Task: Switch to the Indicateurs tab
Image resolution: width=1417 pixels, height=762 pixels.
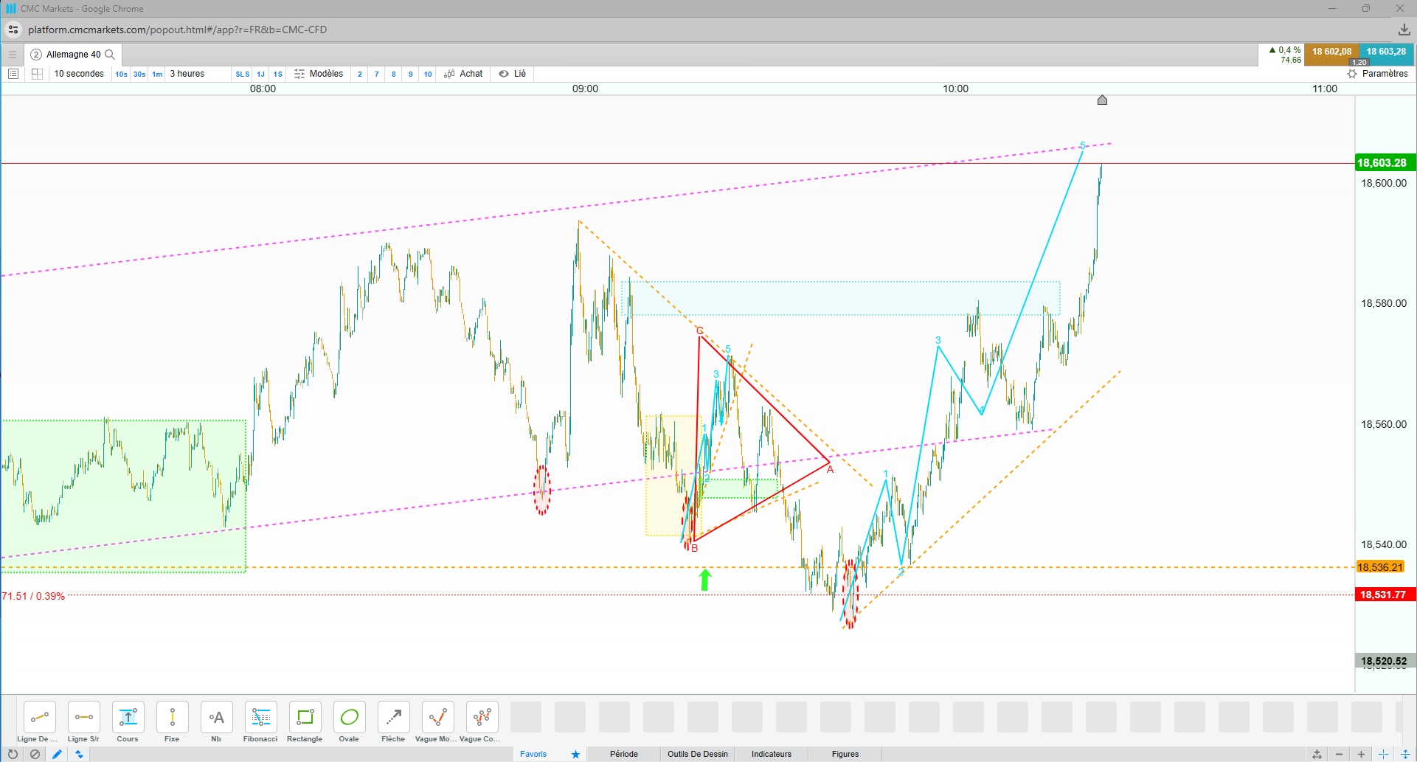Action: pos(771,754)
